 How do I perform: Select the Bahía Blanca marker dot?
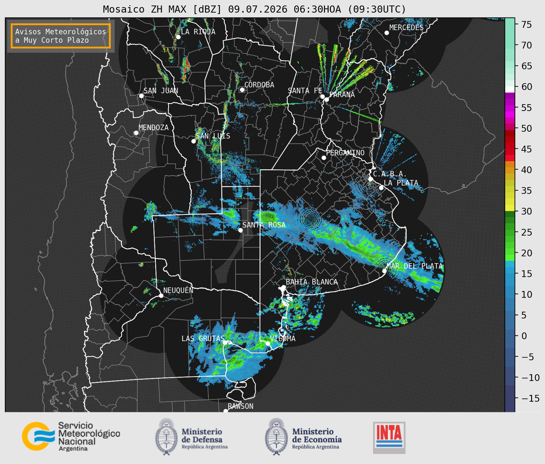tap(283, 287)
